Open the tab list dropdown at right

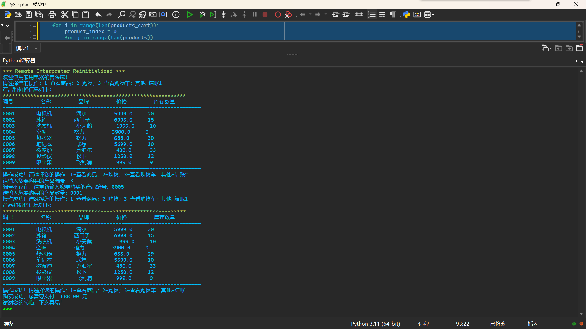point(546,48)
